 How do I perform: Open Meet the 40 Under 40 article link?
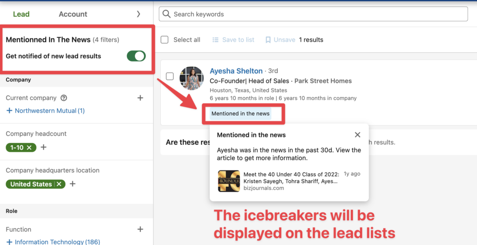pos(291,178)
